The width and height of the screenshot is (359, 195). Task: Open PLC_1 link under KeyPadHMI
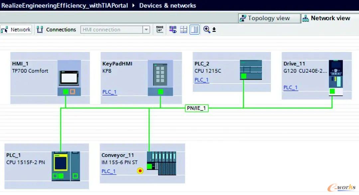click(x=109, y=92)
